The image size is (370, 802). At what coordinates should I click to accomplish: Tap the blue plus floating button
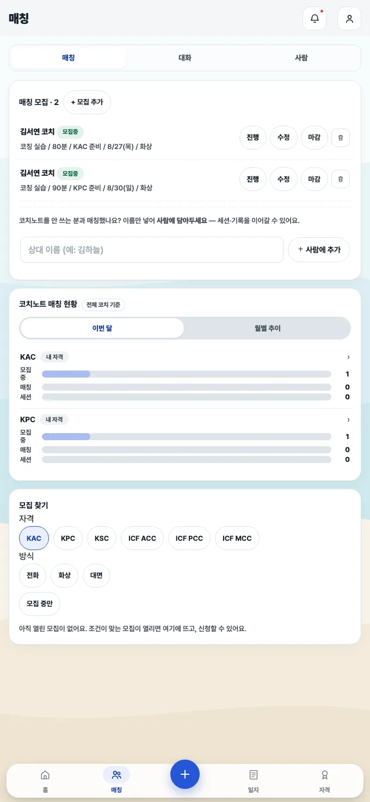[185, 774]
